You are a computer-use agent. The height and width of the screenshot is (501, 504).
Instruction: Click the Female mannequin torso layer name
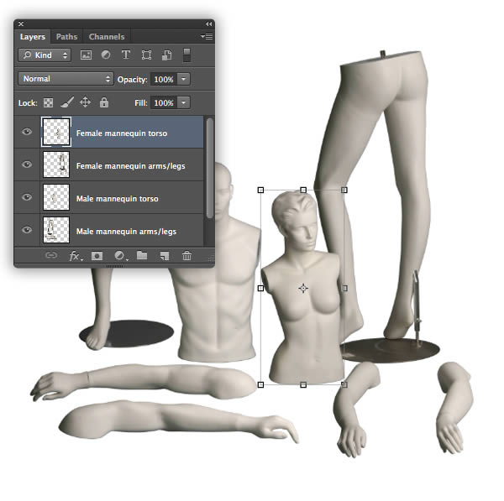coord(122,133)
